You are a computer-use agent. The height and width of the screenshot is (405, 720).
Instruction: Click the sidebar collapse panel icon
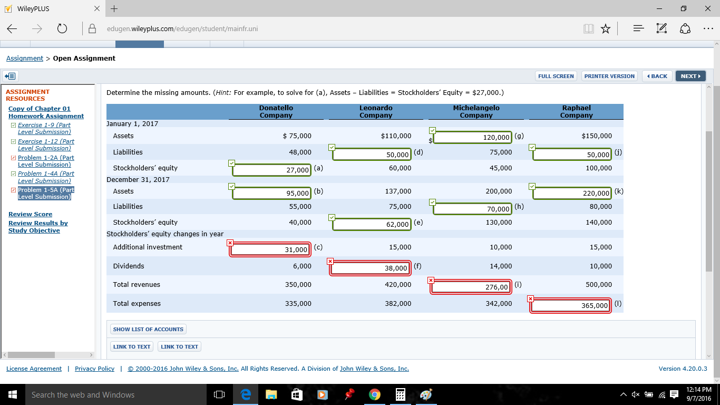11,76
